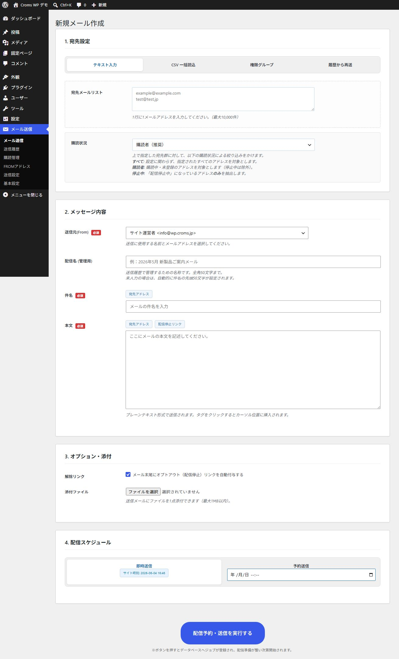
Task: Click the メディア icon in sidebar
Action: pyautogui.click(x=5, y=43)
